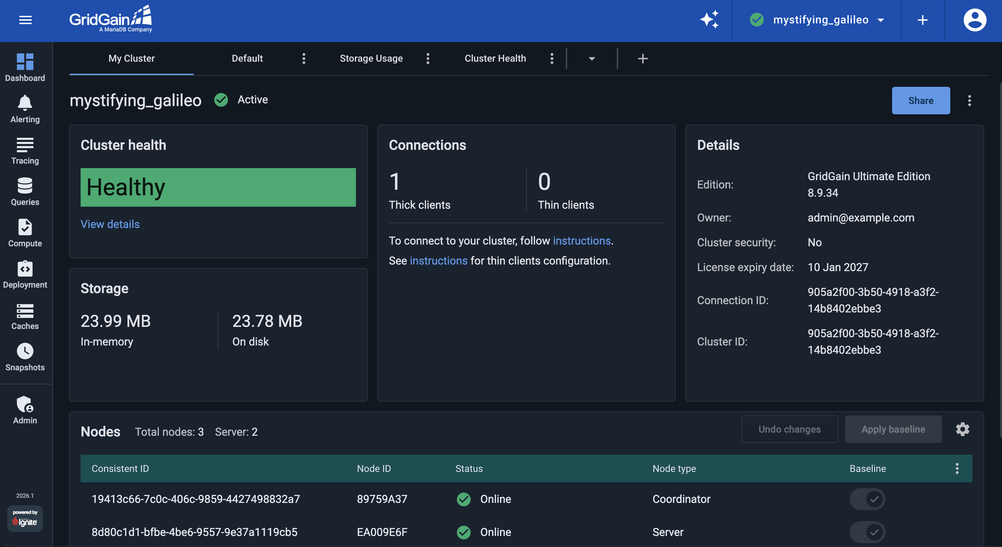
Task: Toggle baseline for Coordinator node 89759A37
Action: click(x=867, y=499)
